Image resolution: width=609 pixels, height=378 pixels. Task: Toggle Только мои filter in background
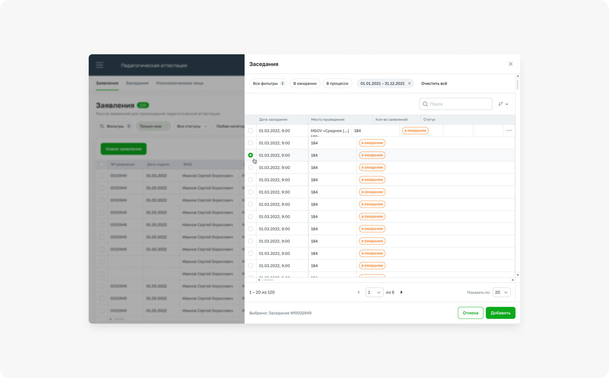[x=153, y=126]
